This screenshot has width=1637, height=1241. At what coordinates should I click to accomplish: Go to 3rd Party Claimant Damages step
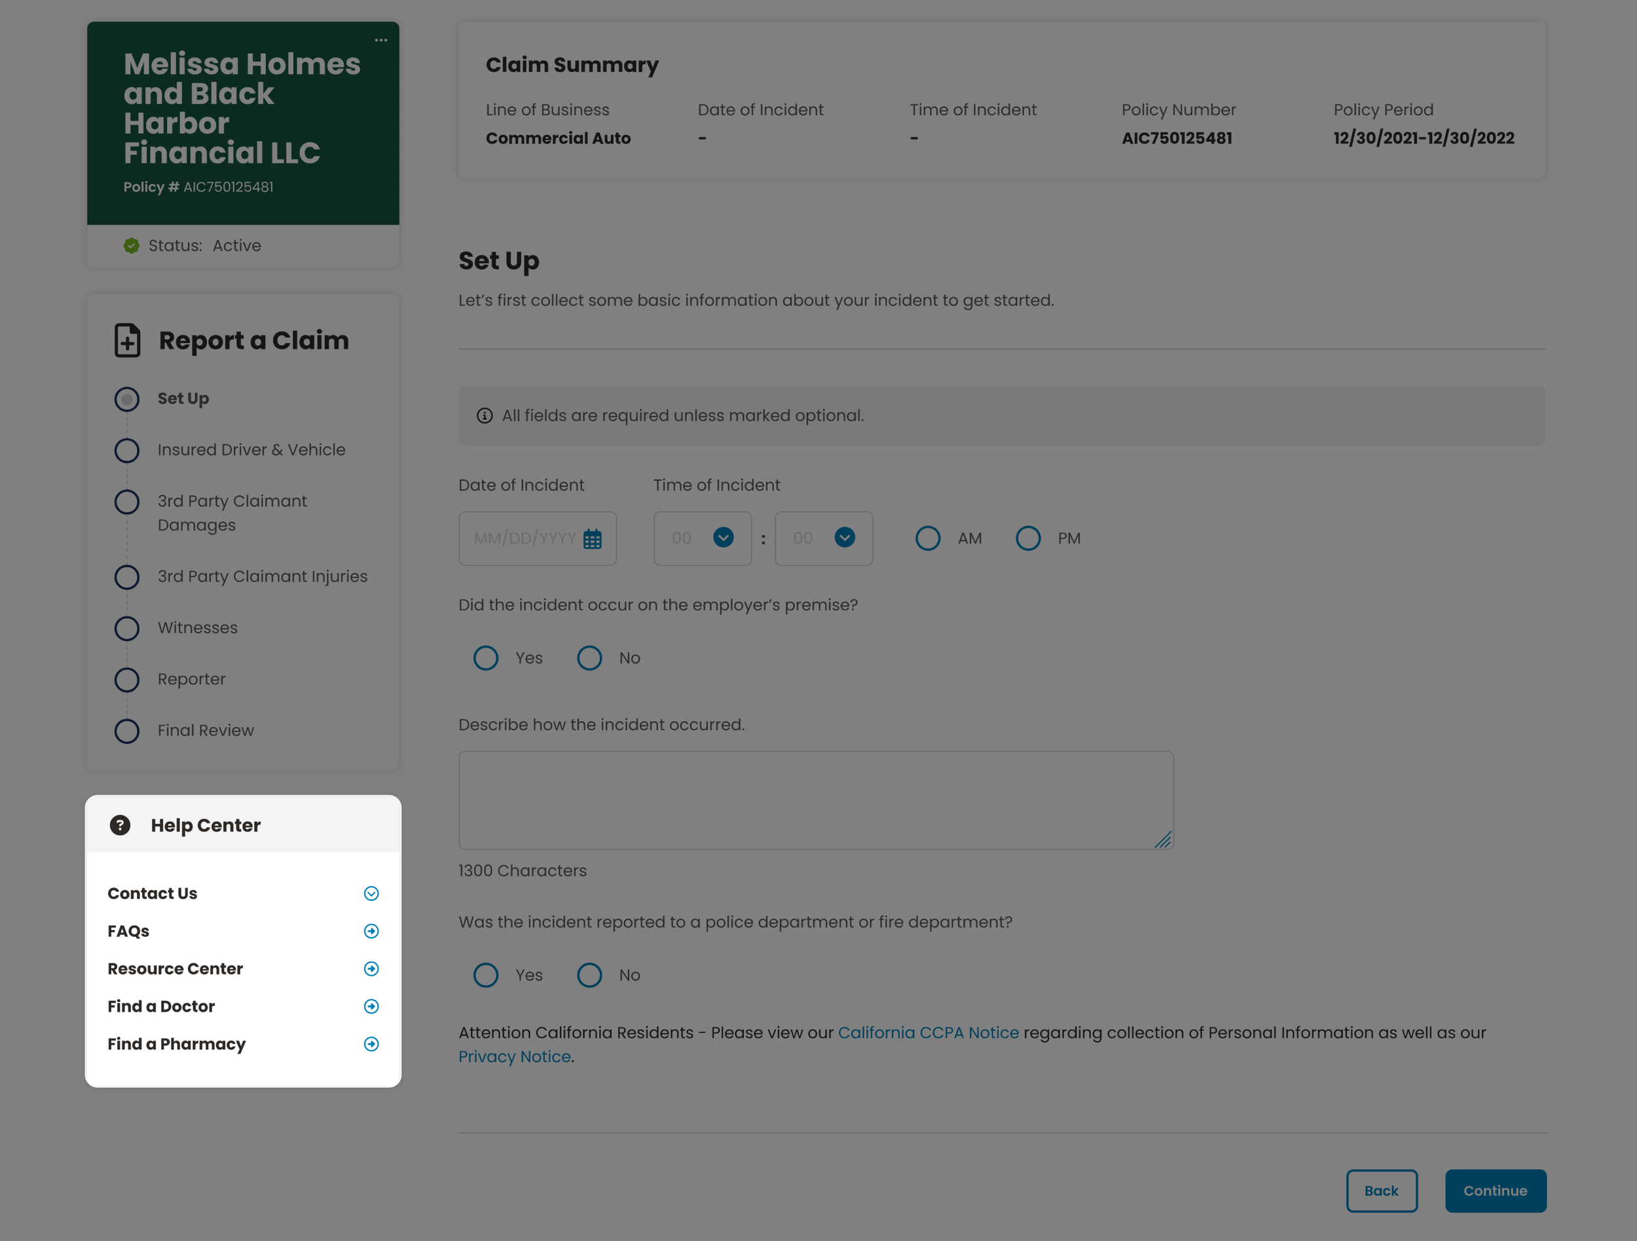click(x=232, y=513)
